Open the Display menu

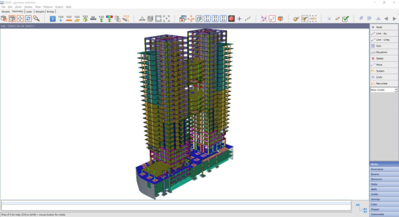[28, 7]
